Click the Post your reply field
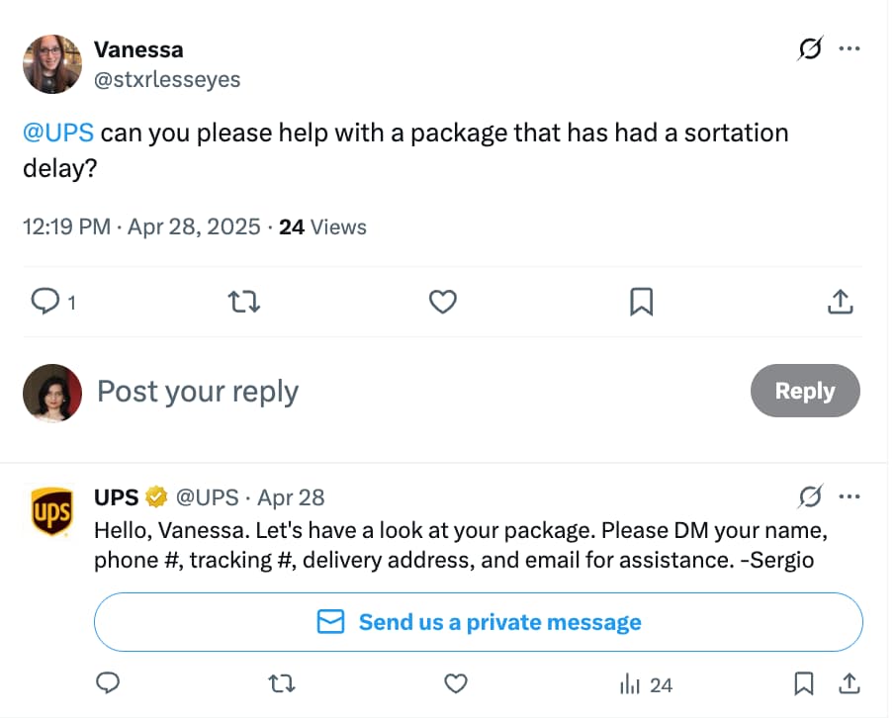The height and width of the screenshot is (718, 896). point(197,391)
